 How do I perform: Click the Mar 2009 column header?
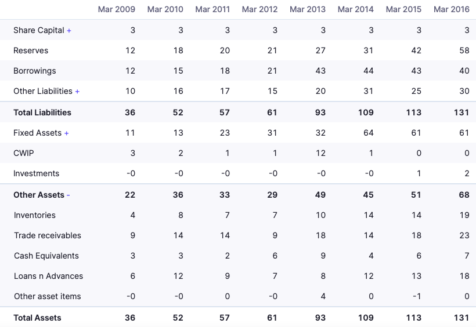pos(117,9)
